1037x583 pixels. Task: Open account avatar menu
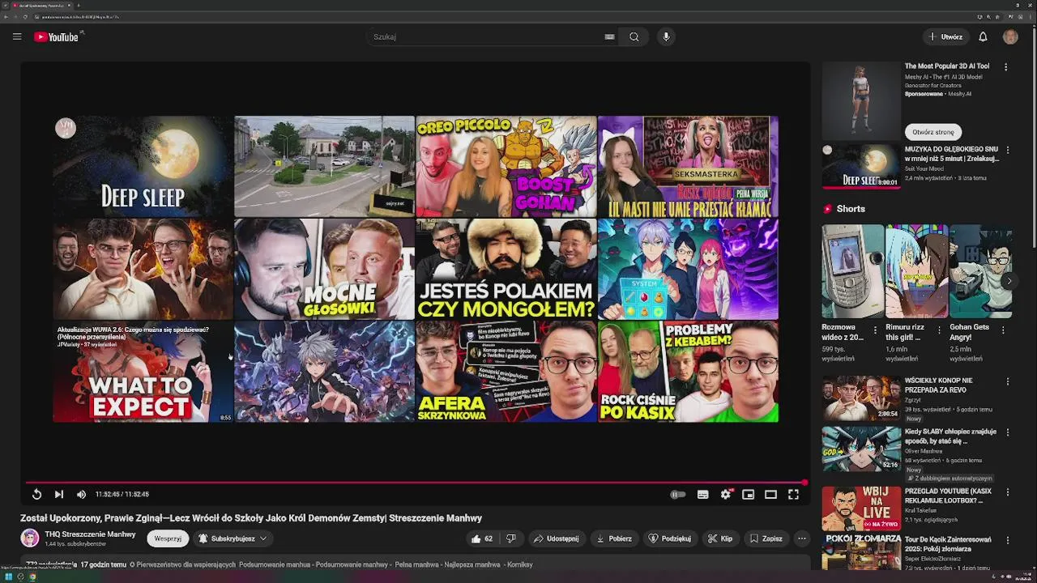1010,36
